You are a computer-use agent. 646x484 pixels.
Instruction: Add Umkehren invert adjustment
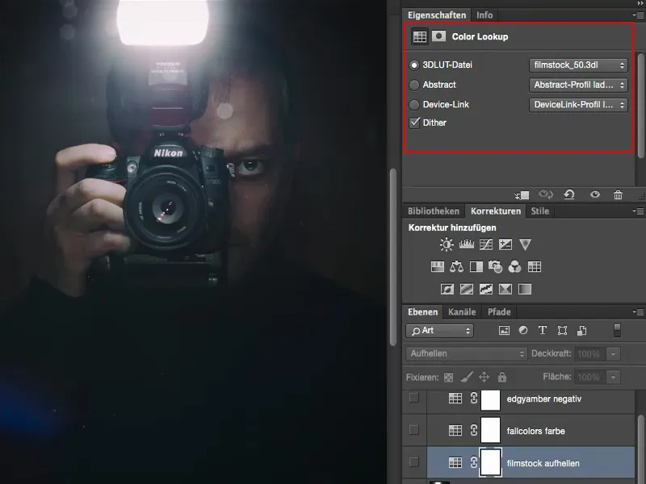[447, 289]
